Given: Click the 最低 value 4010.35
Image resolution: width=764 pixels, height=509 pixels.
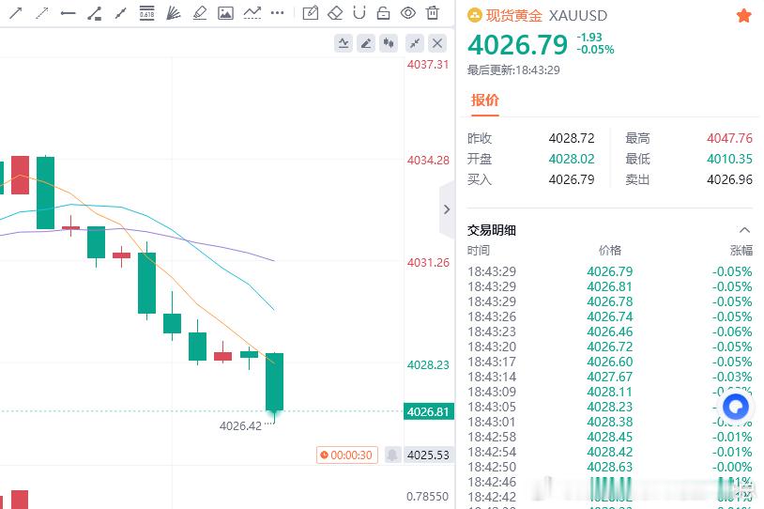Looking at the screenshot, I should [729, 159].
